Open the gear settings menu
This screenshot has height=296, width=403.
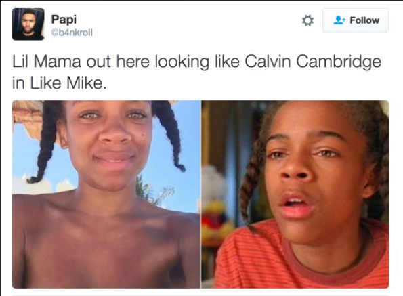tap(307, 20)
